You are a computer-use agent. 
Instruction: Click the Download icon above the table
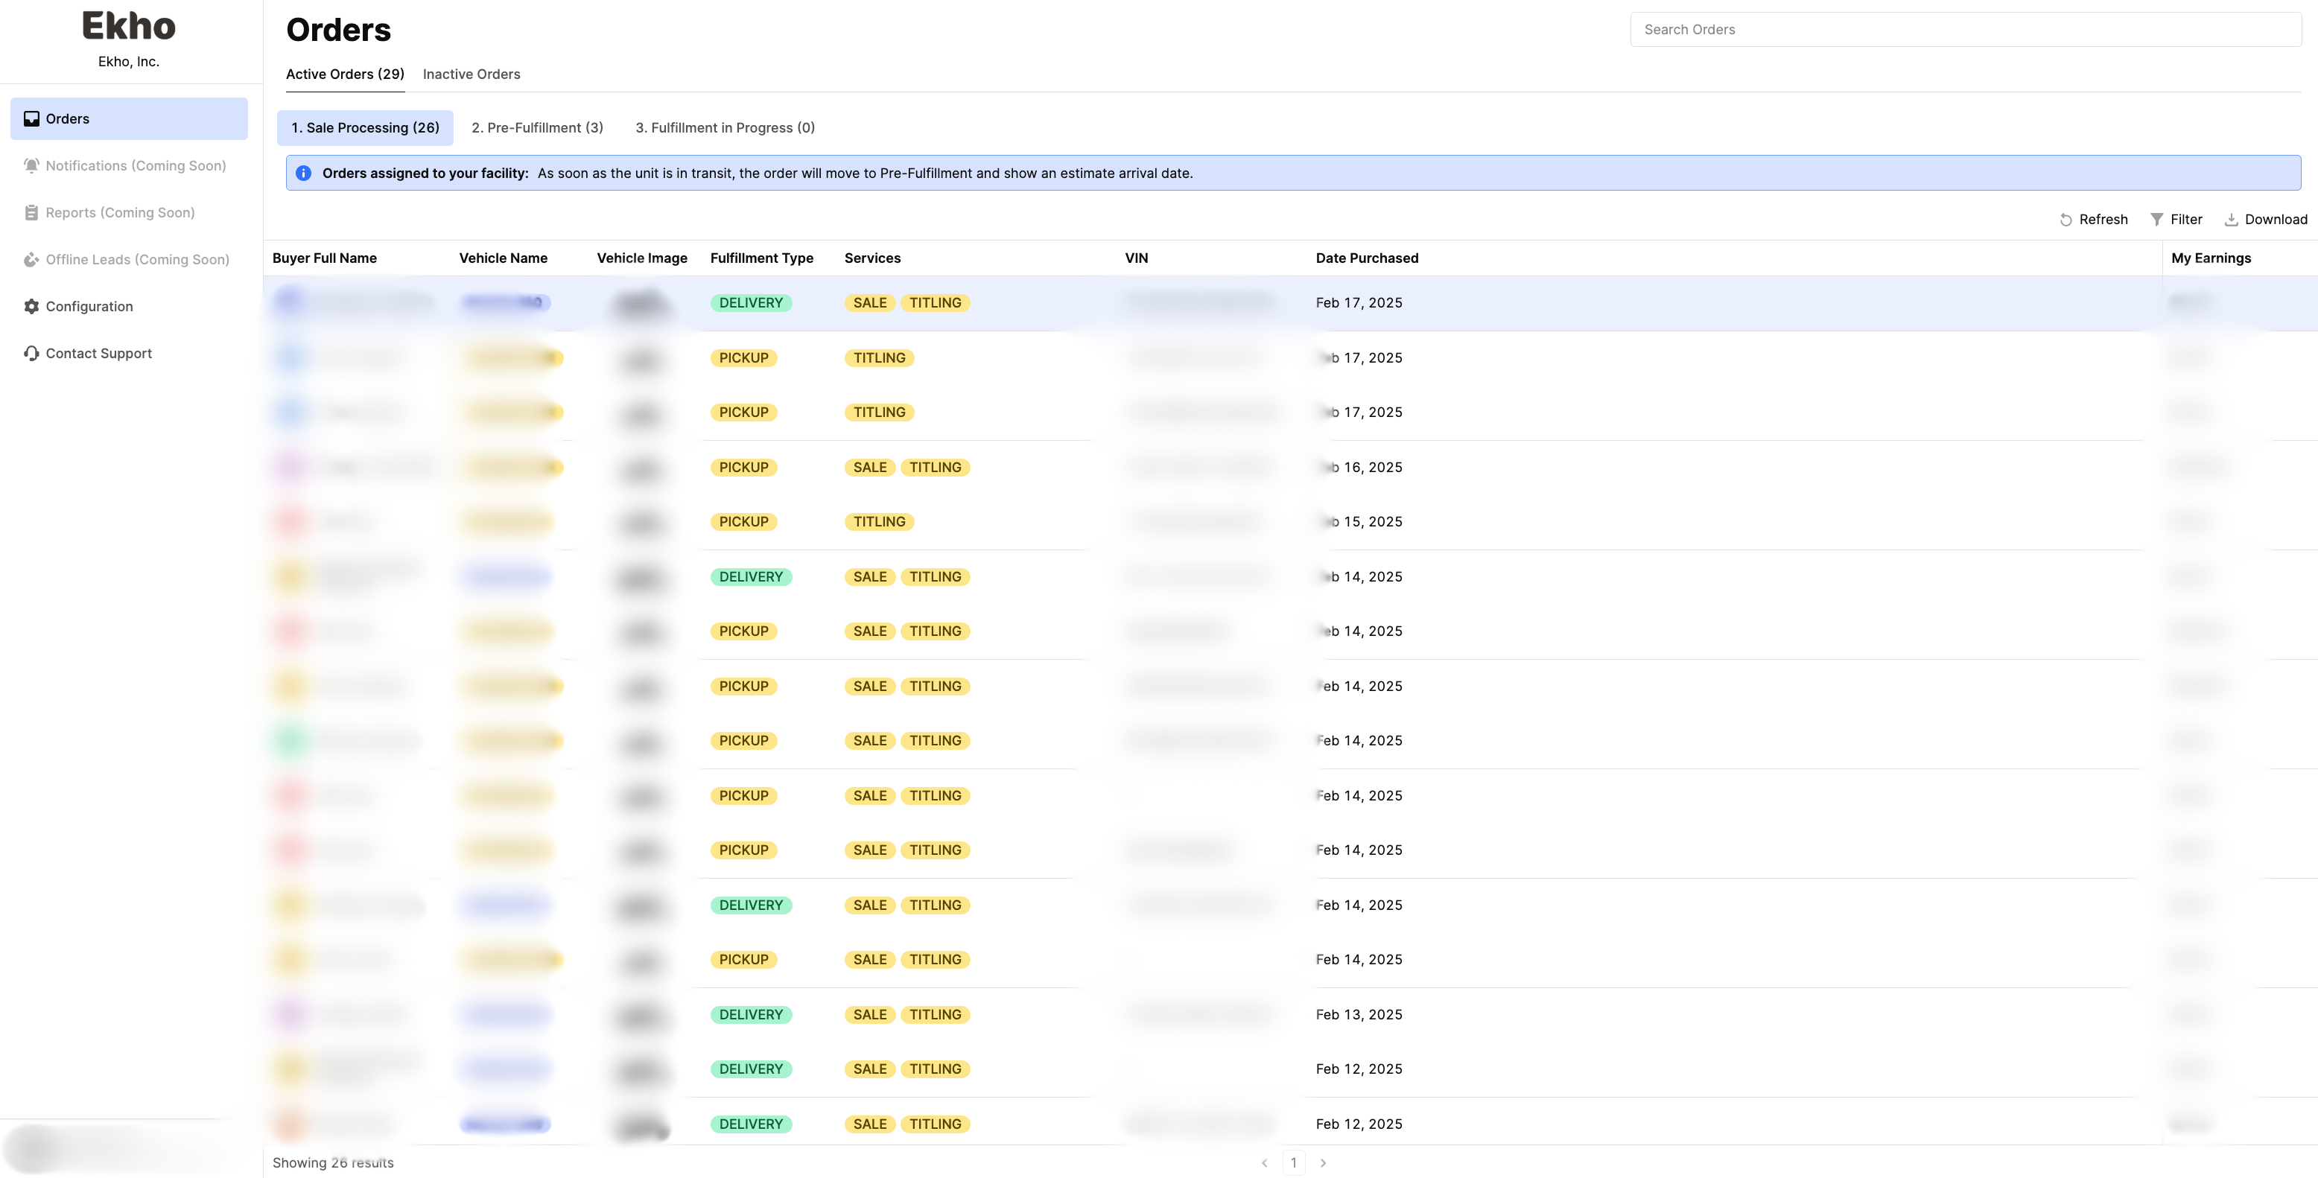[2231, 220]
